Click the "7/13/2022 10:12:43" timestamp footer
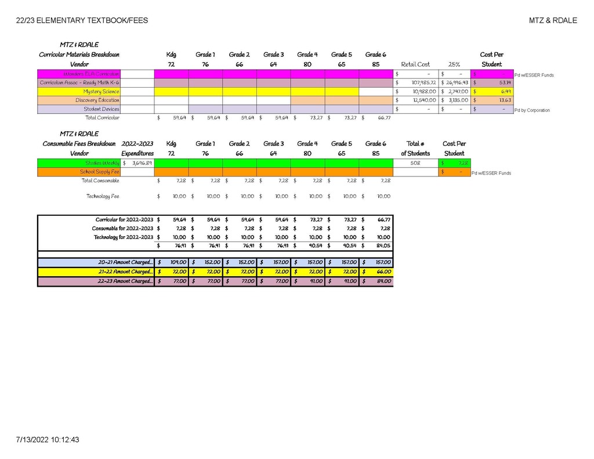This screenshot has height=459, width=594. tap(48, 440)
